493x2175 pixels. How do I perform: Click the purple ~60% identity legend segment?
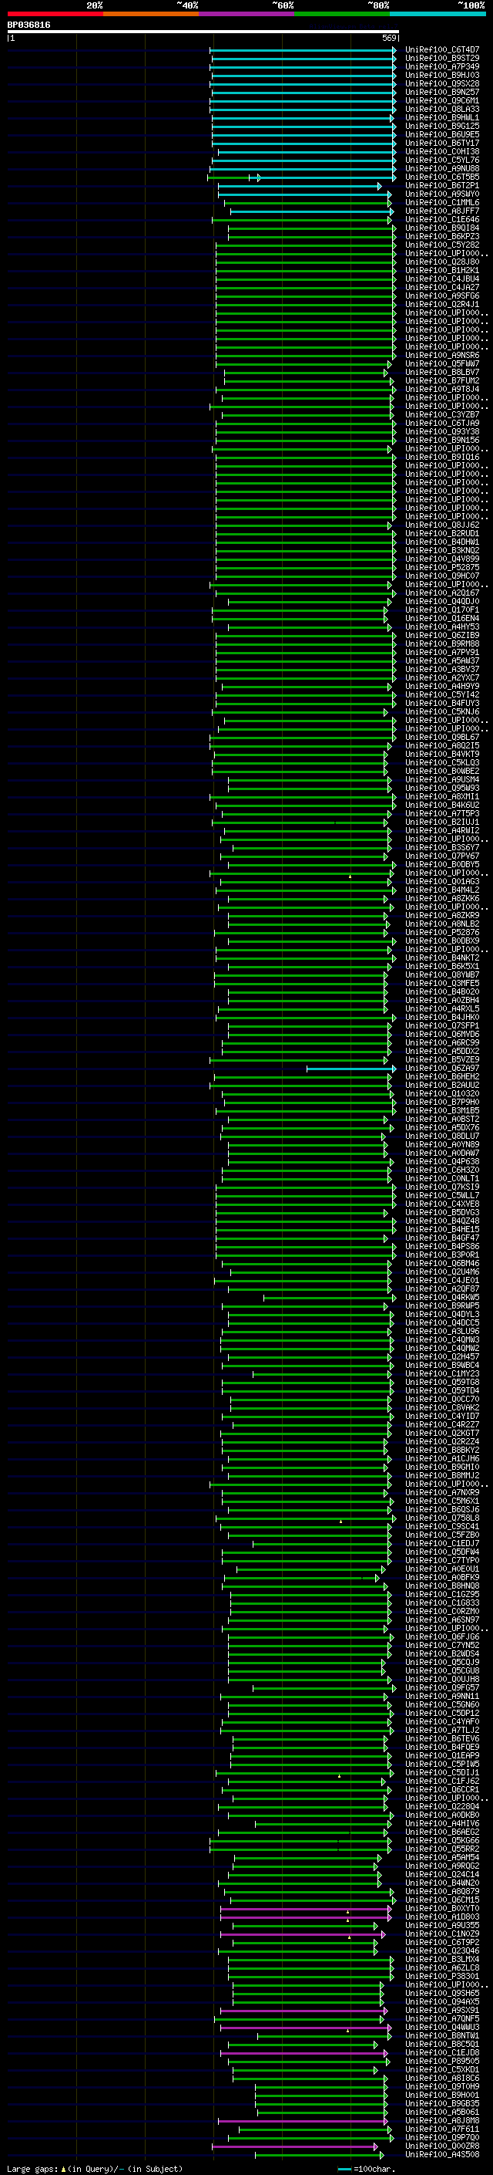[247, 14]
